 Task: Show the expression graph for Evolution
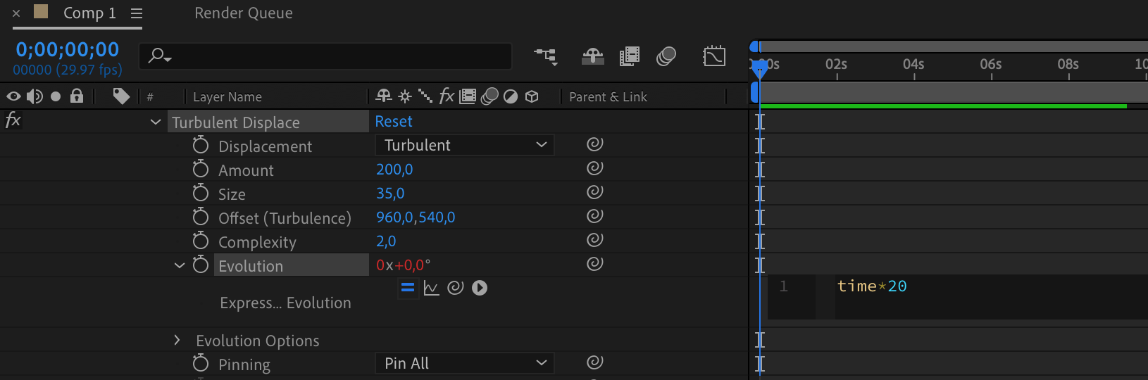point(431,288)
